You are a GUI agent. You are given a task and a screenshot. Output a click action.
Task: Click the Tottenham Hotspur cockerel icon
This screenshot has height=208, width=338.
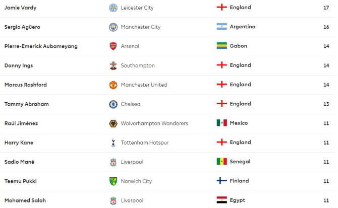tap(113, 143)
